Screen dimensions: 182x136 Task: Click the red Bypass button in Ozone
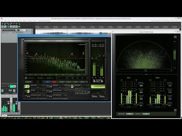click(x=54, y=82)
